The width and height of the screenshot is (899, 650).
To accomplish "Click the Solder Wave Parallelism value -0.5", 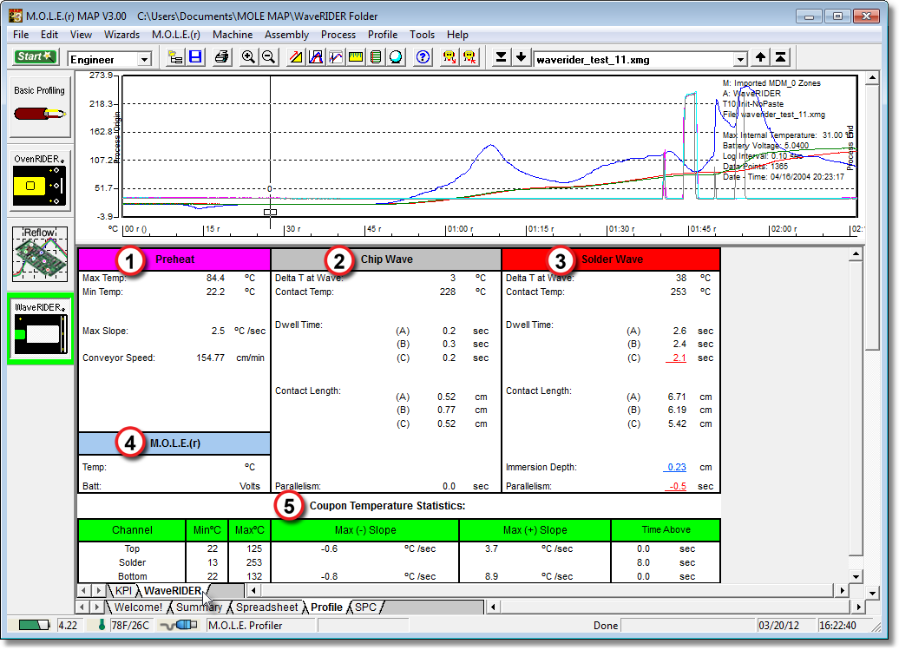I will tap(677, 486).
